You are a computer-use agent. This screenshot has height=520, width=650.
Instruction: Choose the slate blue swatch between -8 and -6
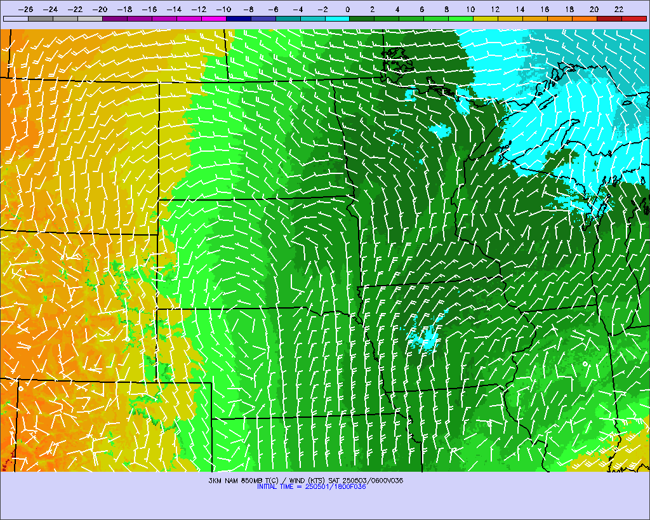click(x=263, y=18)
